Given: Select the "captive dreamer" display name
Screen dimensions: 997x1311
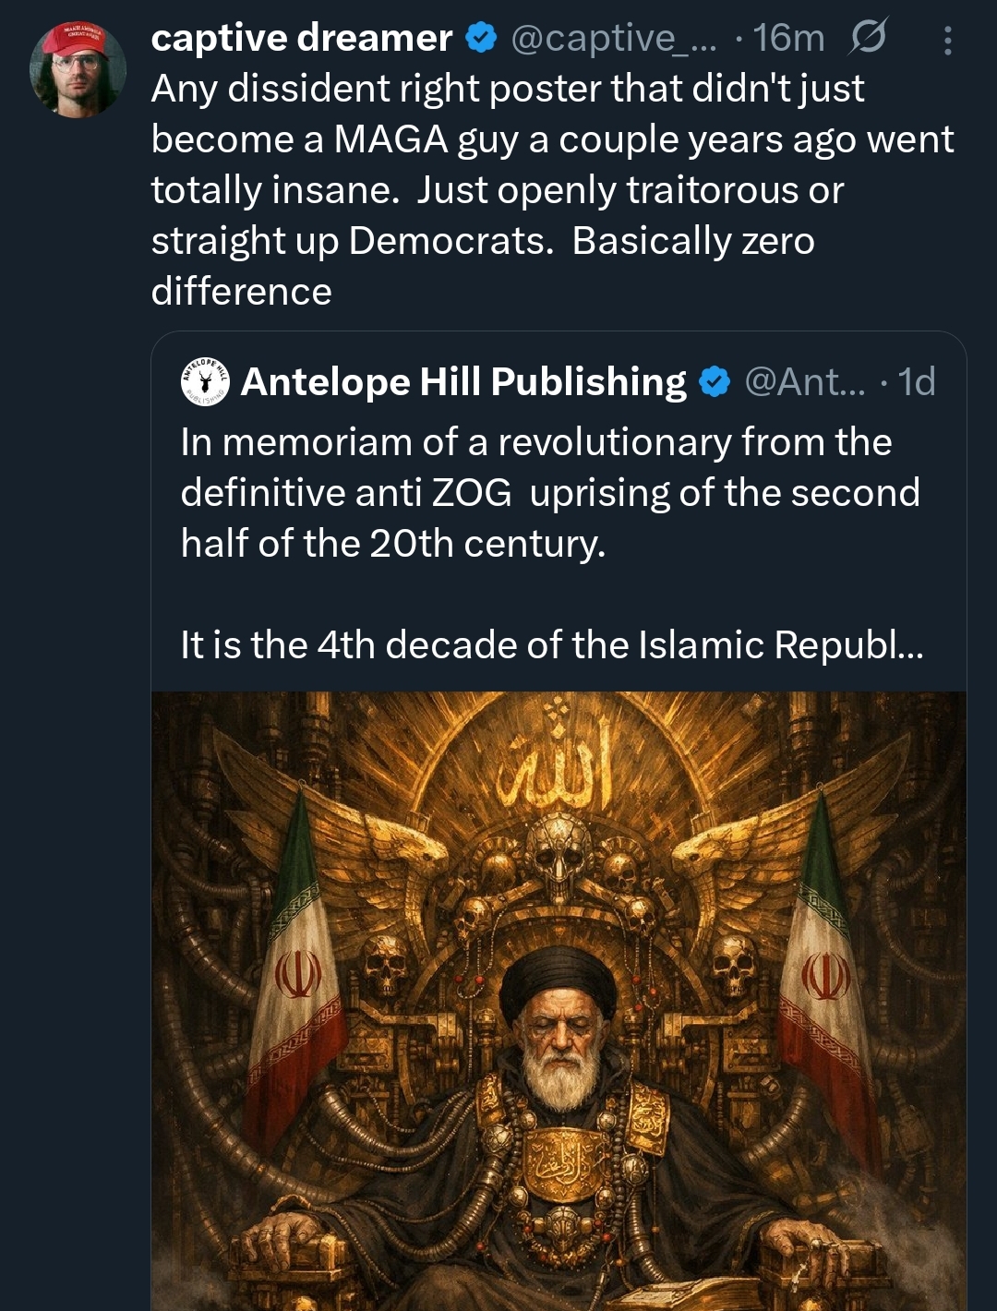Looking at the screenshot, I should (x=301, y=39).
